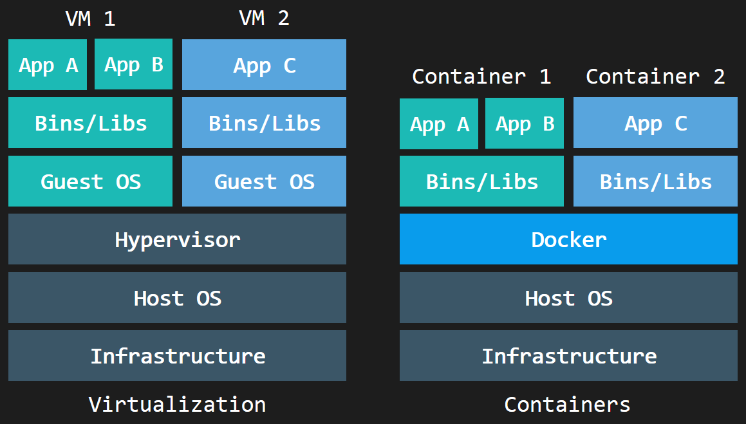Select the App A block in Container 1

pyautogui.click(x=439, y=124)
